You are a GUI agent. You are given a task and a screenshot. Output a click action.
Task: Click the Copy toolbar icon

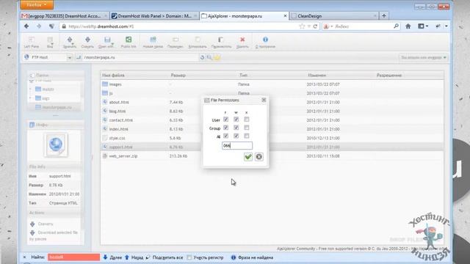198,40
